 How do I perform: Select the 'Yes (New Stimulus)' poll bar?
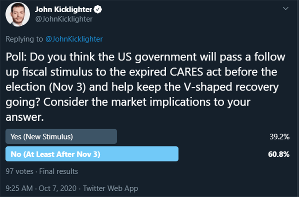point(61,137)
